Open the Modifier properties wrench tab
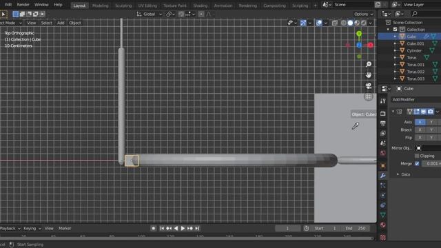The width and height of the screenshot is (441, 248). pos(383,176)
